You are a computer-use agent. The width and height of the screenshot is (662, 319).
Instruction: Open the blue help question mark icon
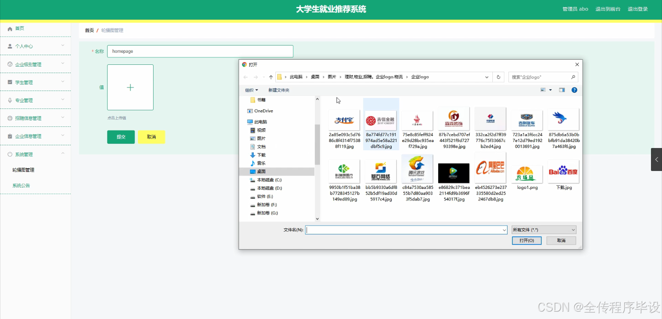pos(574,90)
